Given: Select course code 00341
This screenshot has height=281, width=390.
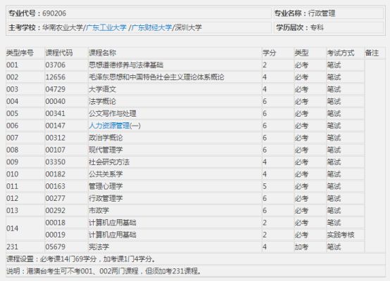Looking at the screenshot, I should [55, 114].
